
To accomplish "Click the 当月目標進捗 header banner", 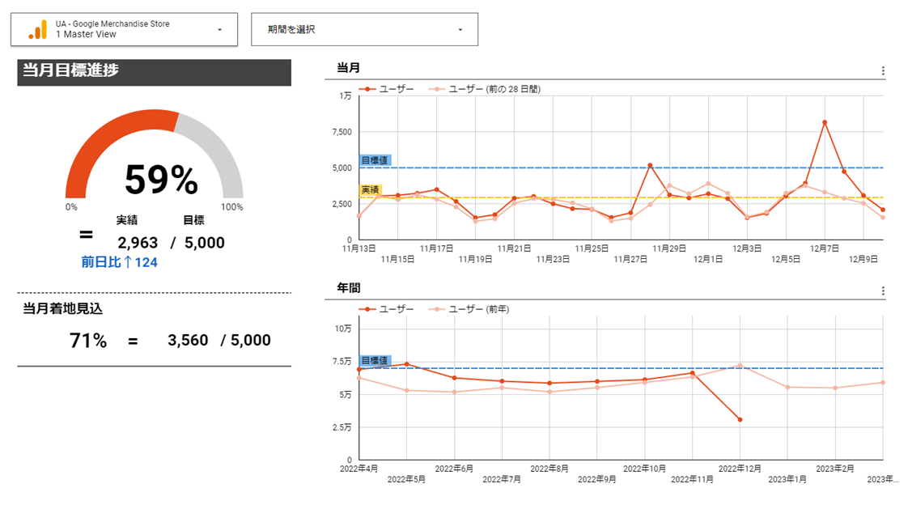I will coord(154,72).
